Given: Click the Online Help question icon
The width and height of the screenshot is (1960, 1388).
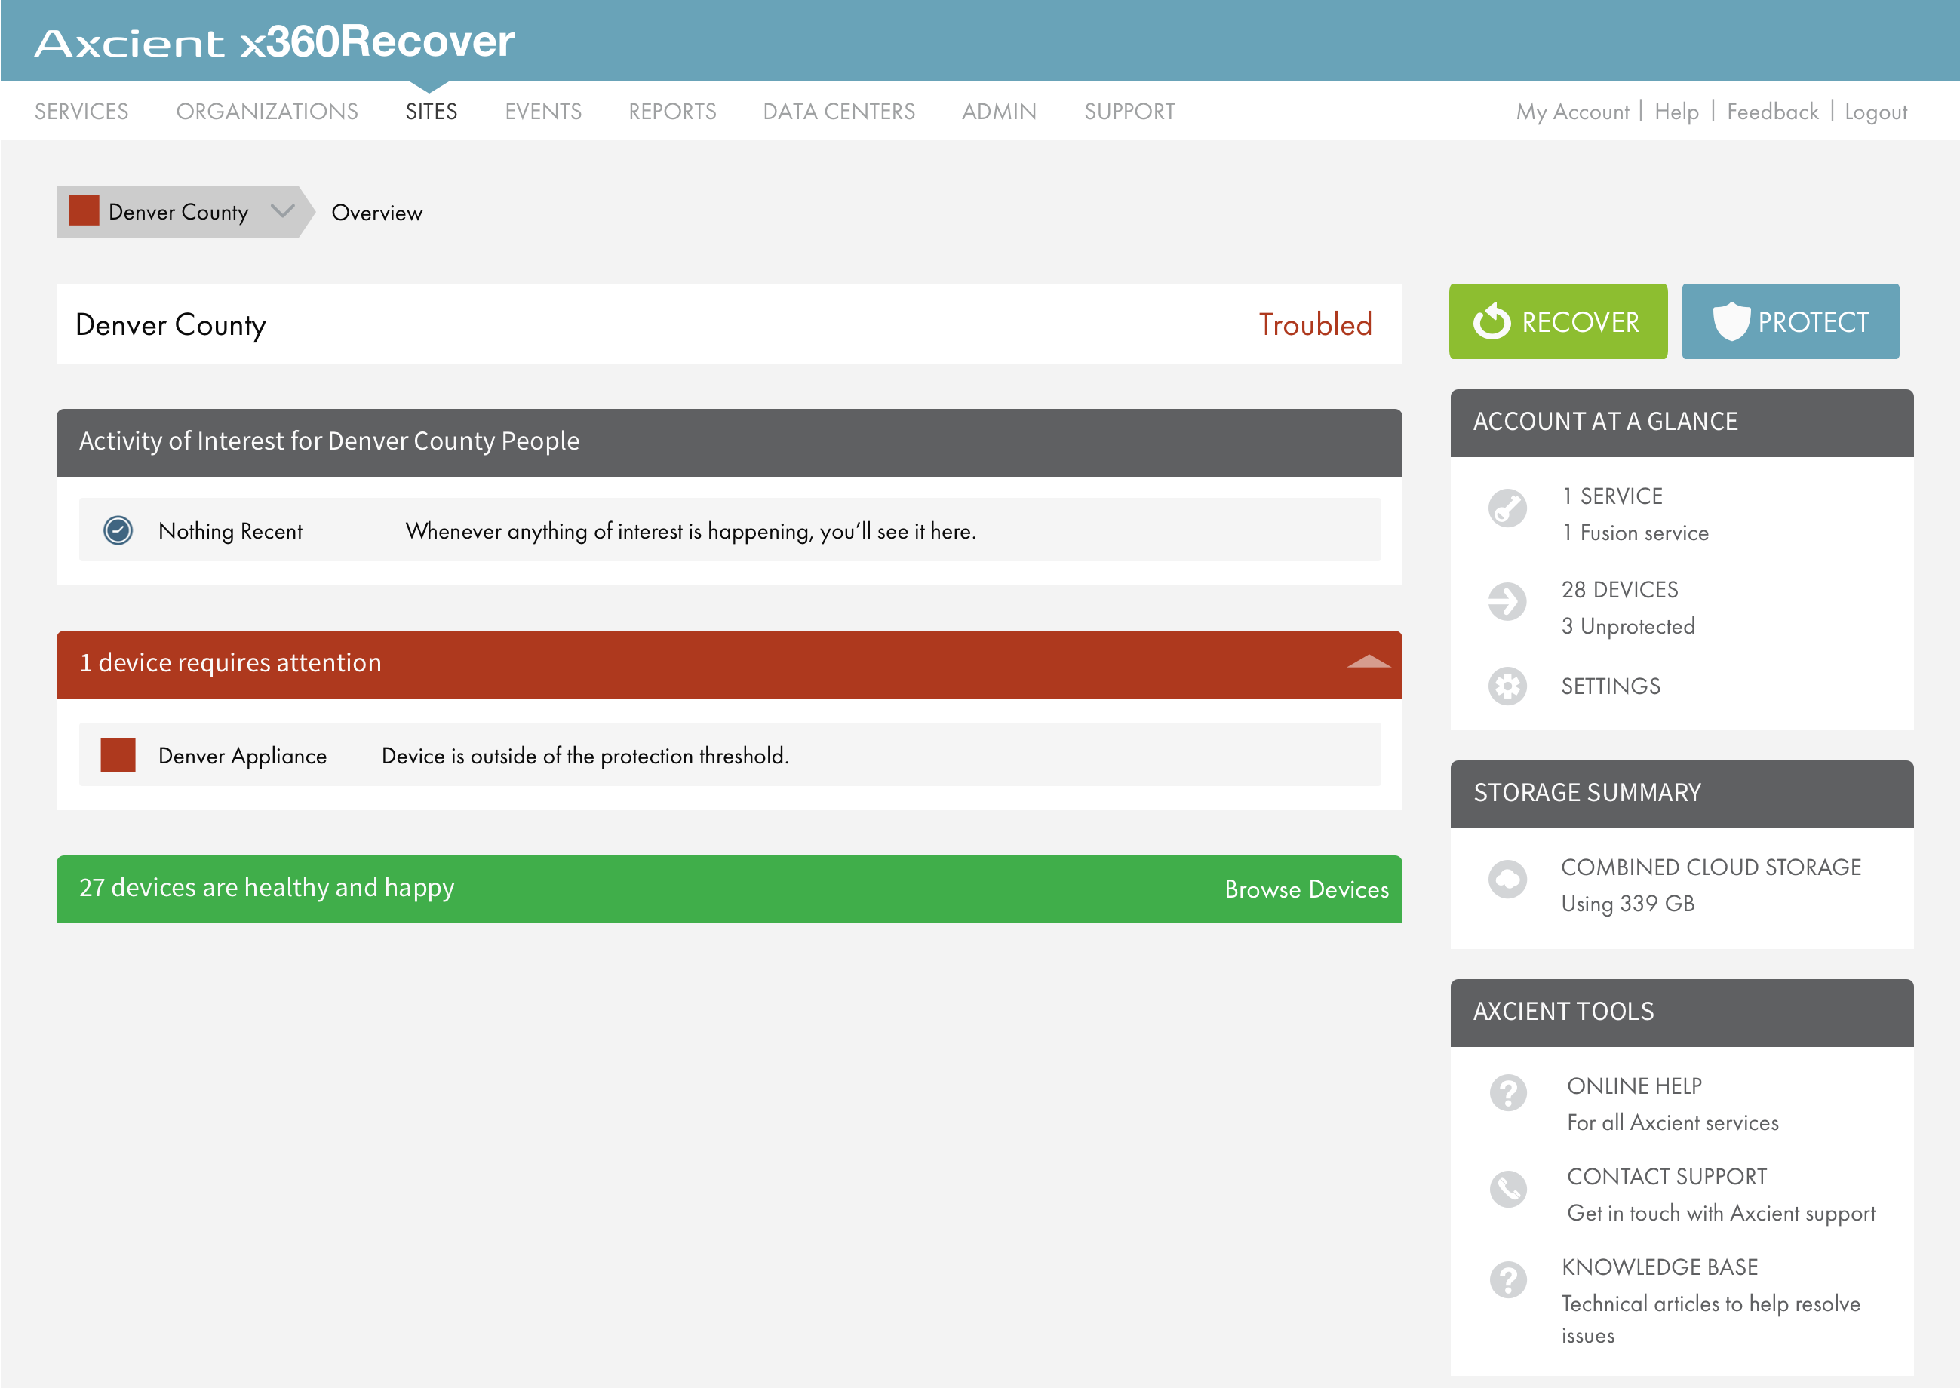Looking at the screenshot, I should (1508, 1092).
